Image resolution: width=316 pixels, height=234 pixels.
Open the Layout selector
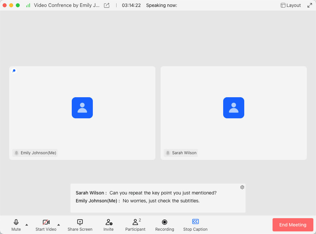click(x=290, y=5)
